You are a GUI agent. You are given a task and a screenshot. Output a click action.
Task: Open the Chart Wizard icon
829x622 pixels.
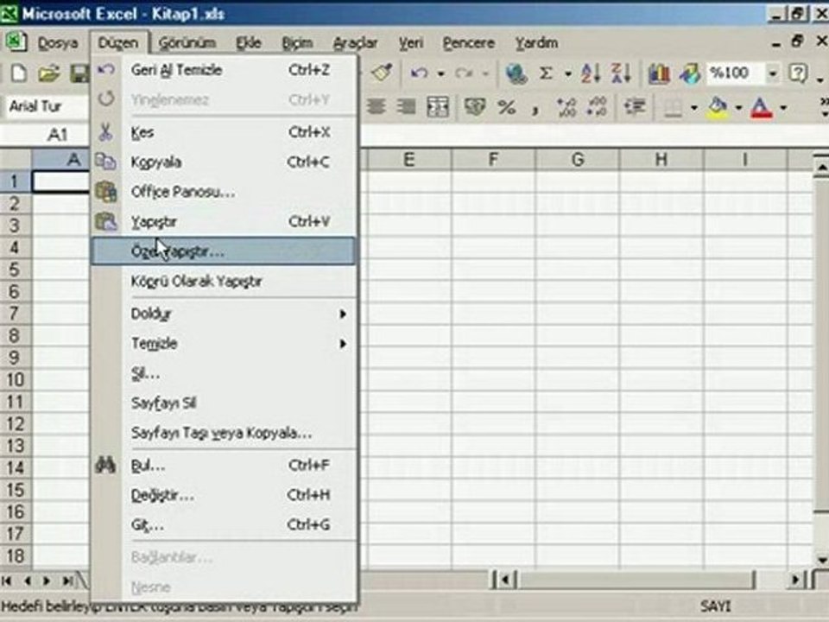[x=659, y=73]
